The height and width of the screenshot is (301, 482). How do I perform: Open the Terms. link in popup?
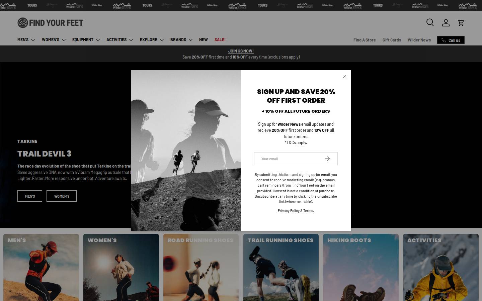click(309, 211)
